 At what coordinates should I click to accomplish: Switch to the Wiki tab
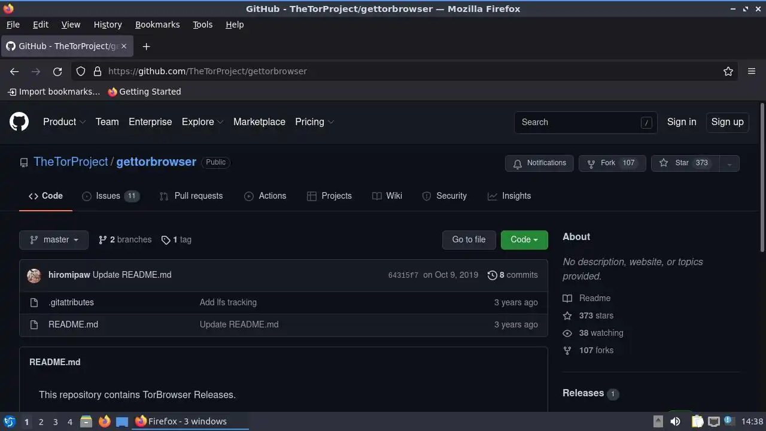click(387, 196)
